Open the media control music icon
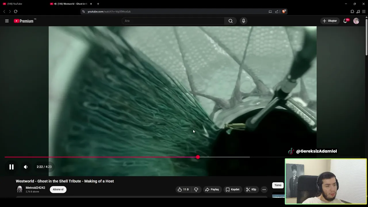368x207 pixels. (358, 11)
